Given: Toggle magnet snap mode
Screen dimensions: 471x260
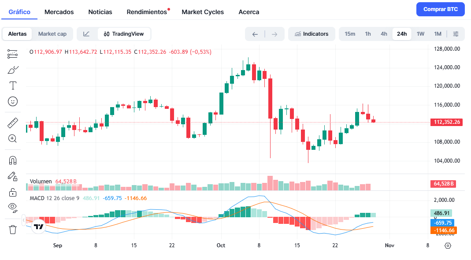Looking at the screenshot, I should pos(13,160).
